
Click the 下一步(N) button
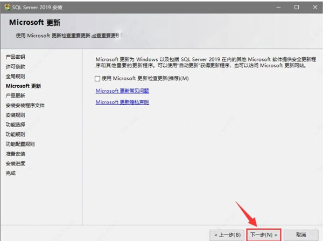(264, 235)
